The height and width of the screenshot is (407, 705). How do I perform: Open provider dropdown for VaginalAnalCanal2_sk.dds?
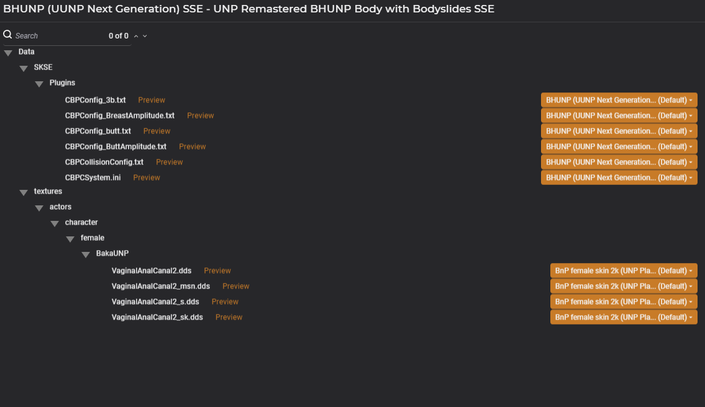tap(623, 317)
